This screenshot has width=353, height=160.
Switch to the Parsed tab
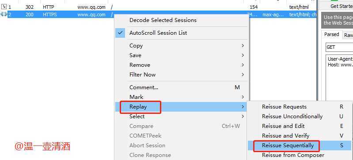(x=332, y=35)
